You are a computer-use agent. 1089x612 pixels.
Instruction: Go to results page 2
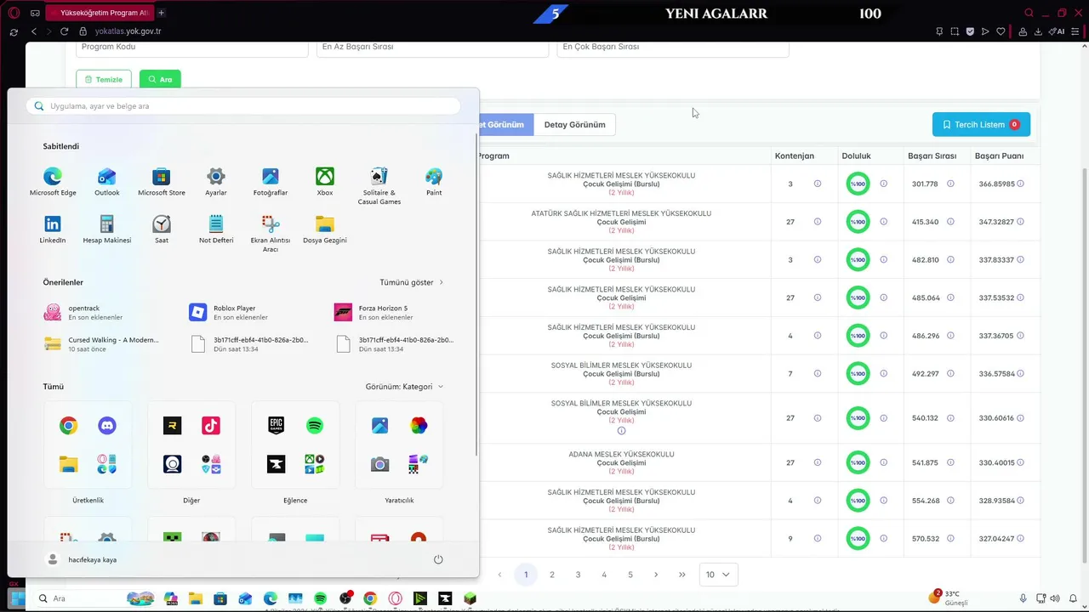click(552, 575)
